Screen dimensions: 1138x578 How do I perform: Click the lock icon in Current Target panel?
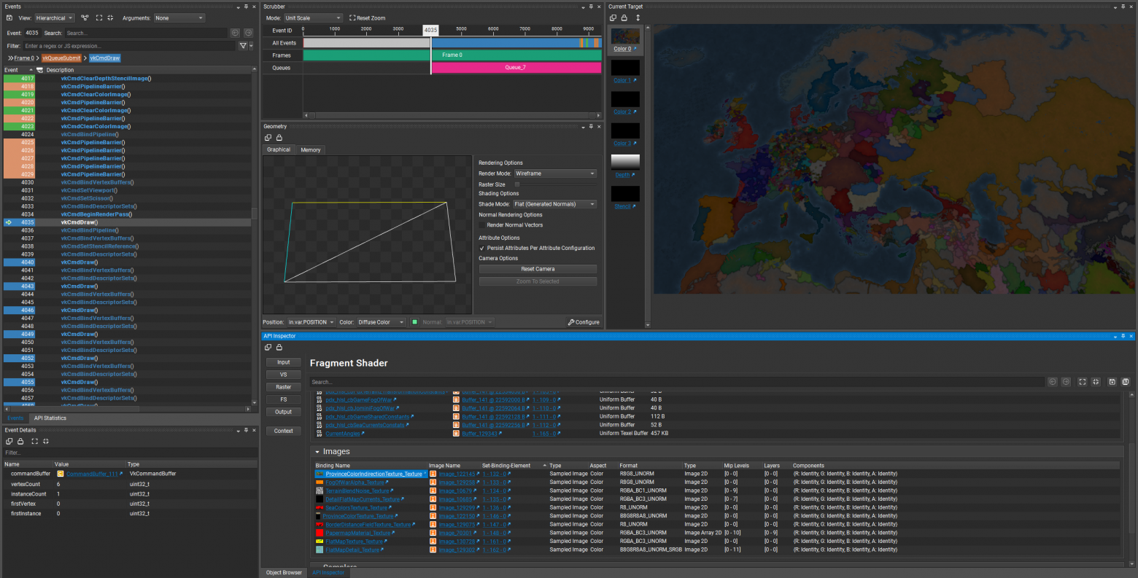pyautogui.click(x=624, y=17)
